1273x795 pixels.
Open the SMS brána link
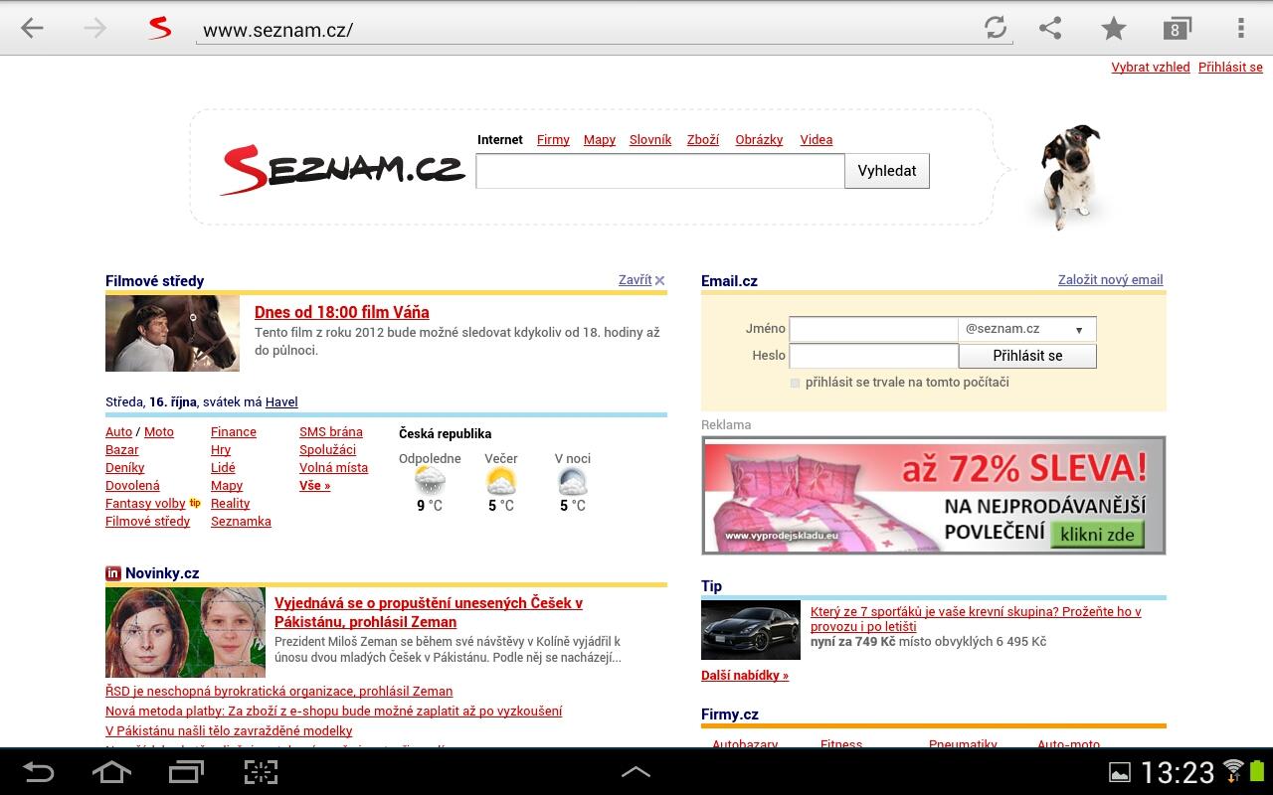331,432
